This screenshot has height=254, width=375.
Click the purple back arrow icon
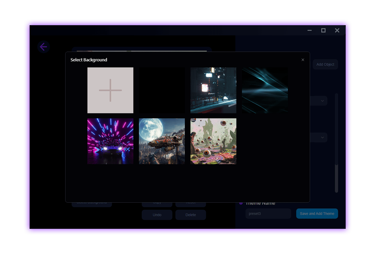click(44, 47)
